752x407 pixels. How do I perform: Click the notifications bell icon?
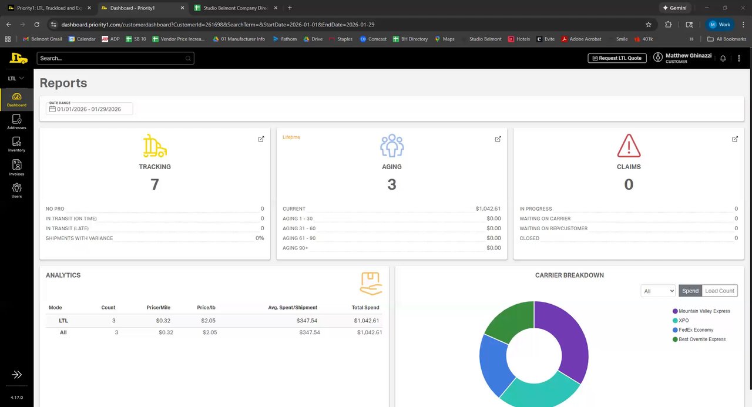pyautogui.click(x=723, y=58)
